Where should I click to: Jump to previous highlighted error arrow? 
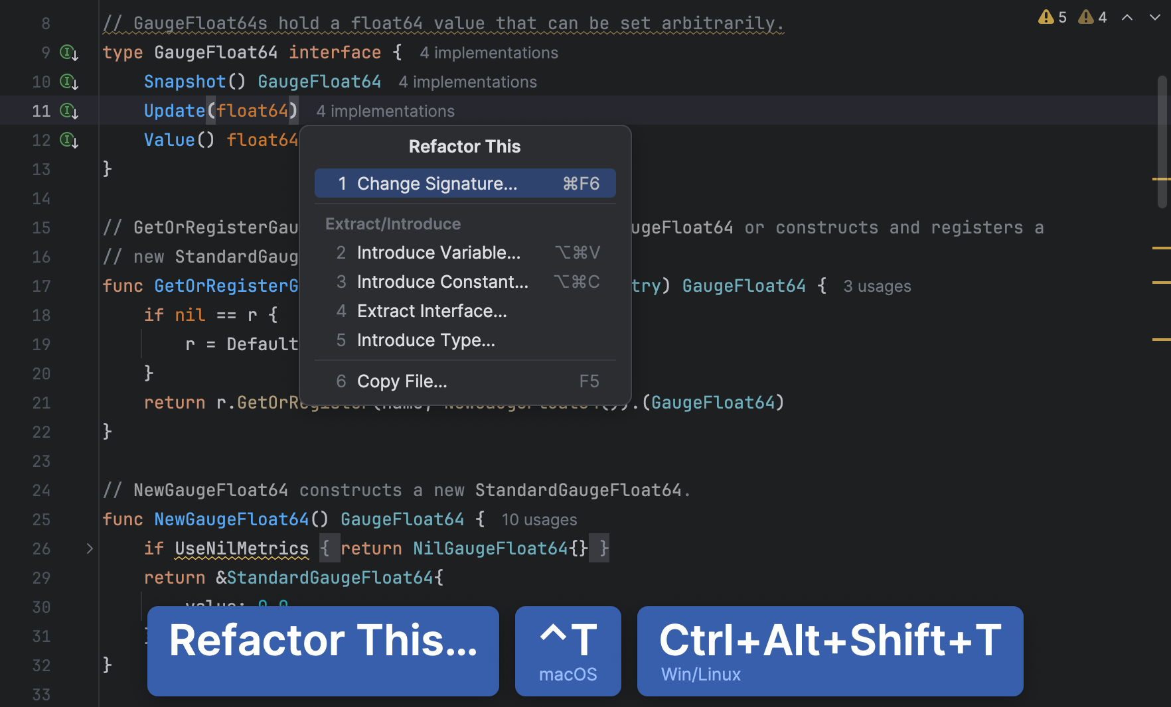1127,17
